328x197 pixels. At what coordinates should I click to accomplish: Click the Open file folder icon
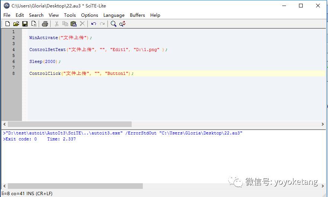[16, 24]
